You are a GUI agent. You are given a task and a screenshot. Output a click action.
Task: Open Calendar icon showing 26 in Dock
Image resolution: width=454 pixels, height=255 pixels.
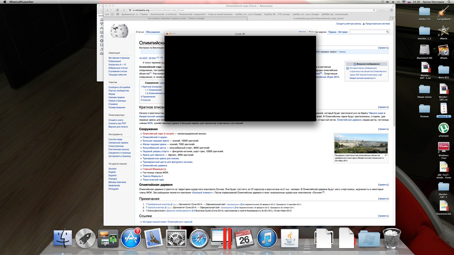(244, 238)
